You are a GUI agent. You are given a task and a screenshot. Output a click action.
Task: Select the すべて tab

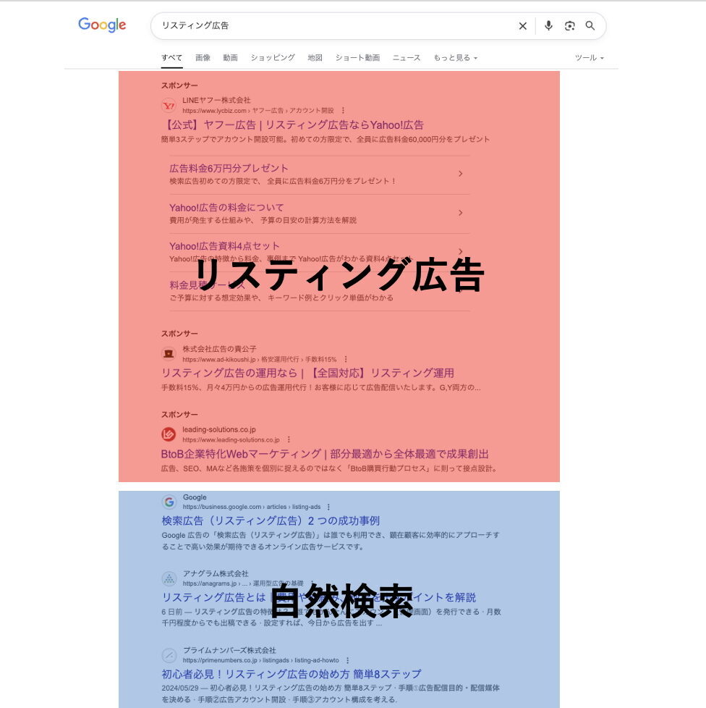point(172,58)
